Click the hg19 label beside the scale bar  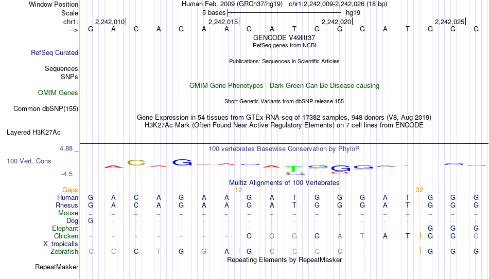[x=353, y=13]
